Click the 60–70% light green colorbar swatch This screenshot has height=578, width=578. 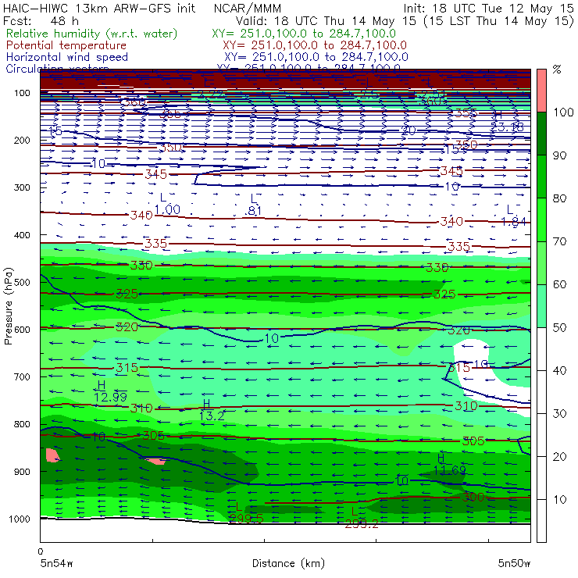click(541, 262)
